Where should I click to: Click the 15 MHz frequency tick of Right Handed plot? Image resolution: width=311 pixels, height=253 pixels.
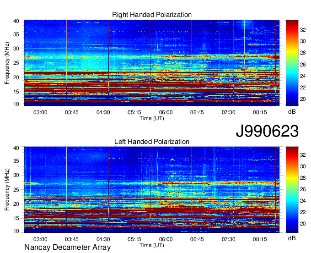pos(16,92)
